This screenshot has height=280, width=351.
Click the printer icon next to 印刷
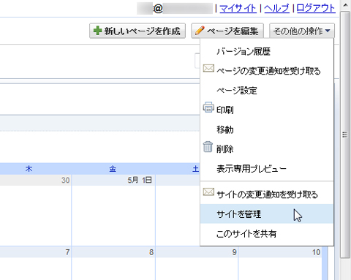coord(208,107)
